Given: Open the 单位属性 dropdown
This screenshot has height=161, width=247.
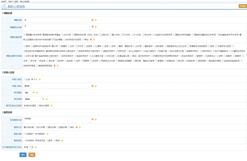Looking at the screenshot, I should 29,92.
